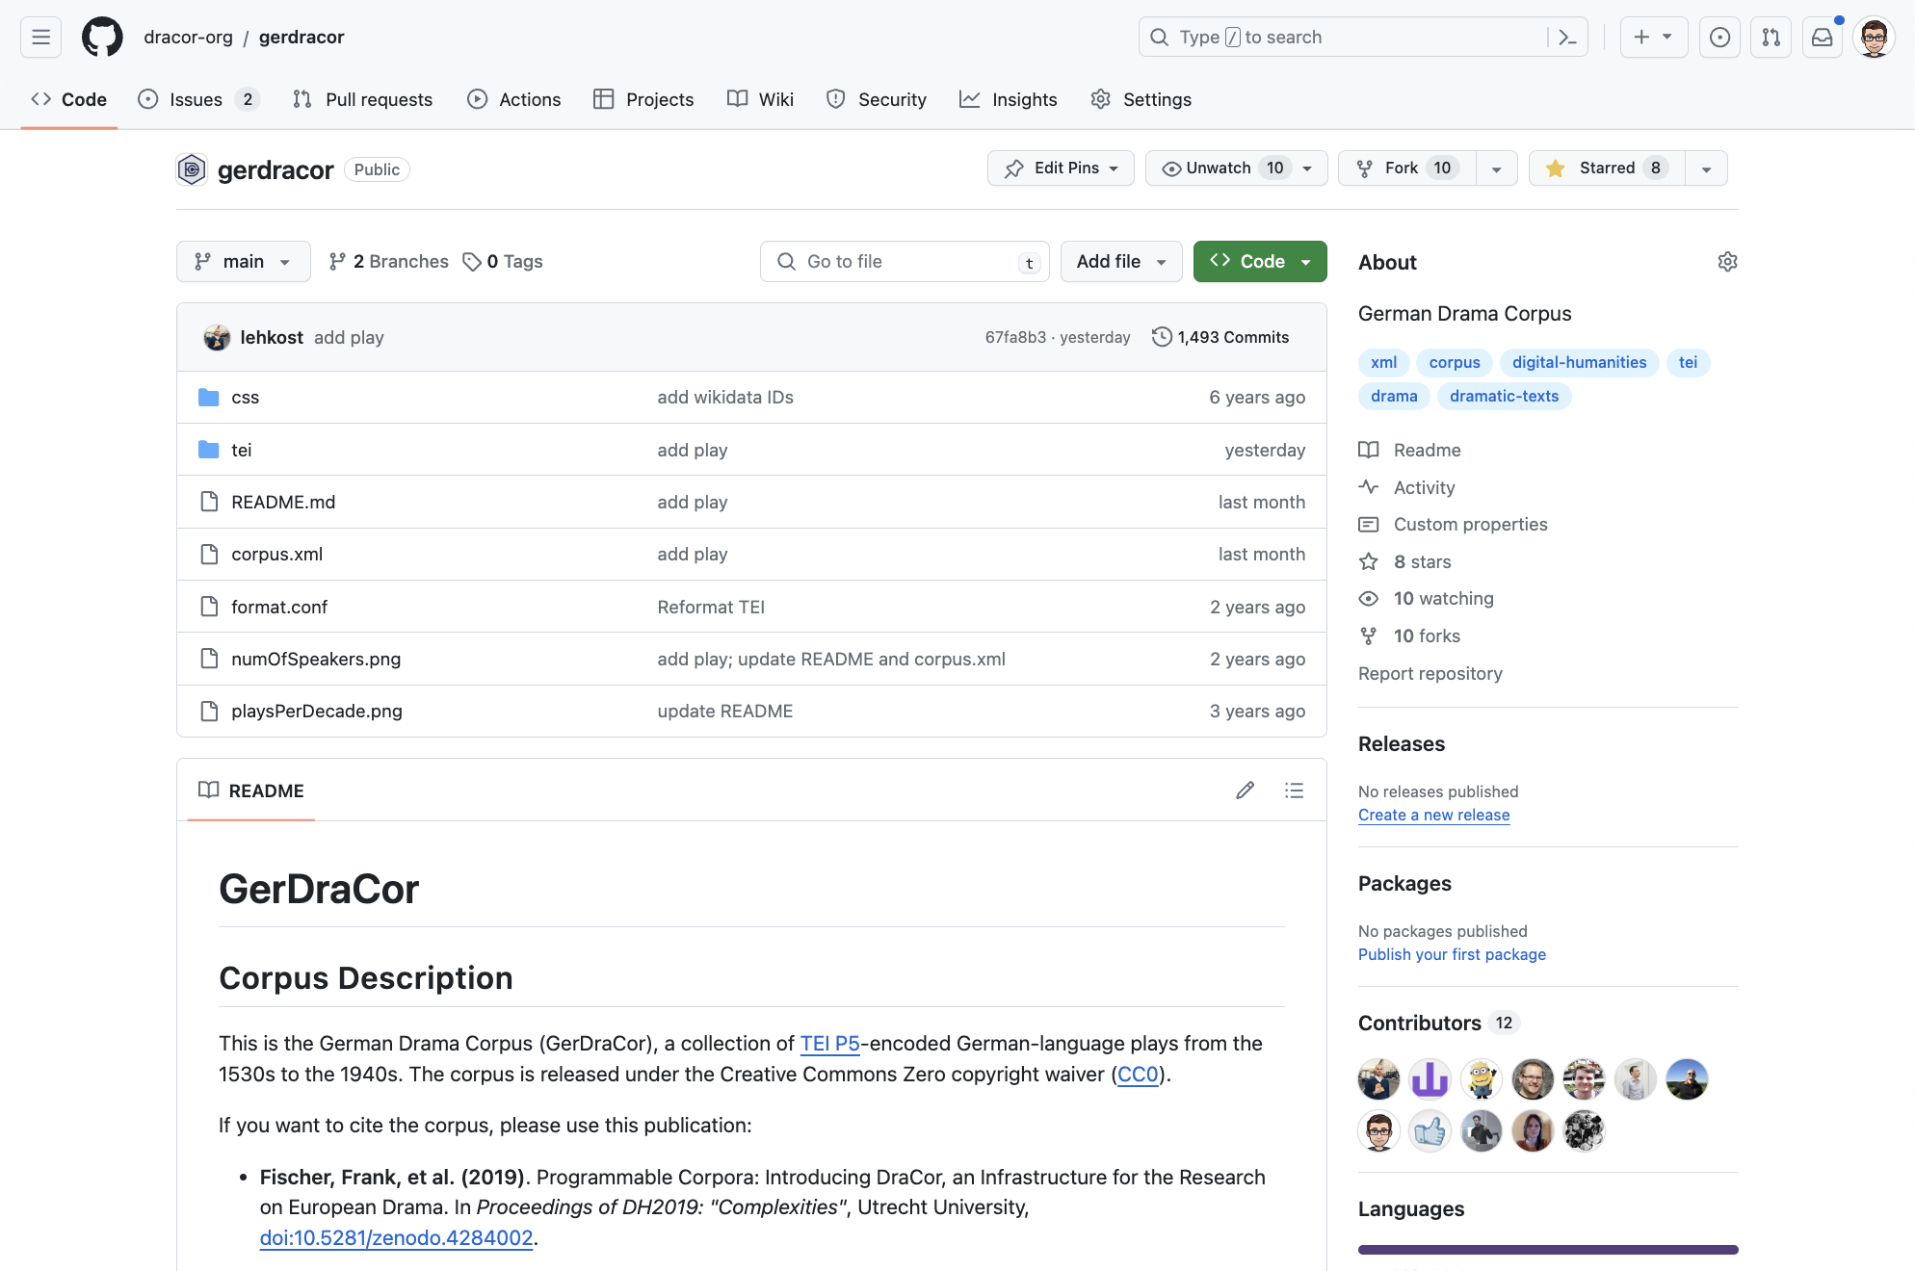Click the dramatic-texts topic tag
Screen dimensions: 1915x1271
tap(1504, 396)
